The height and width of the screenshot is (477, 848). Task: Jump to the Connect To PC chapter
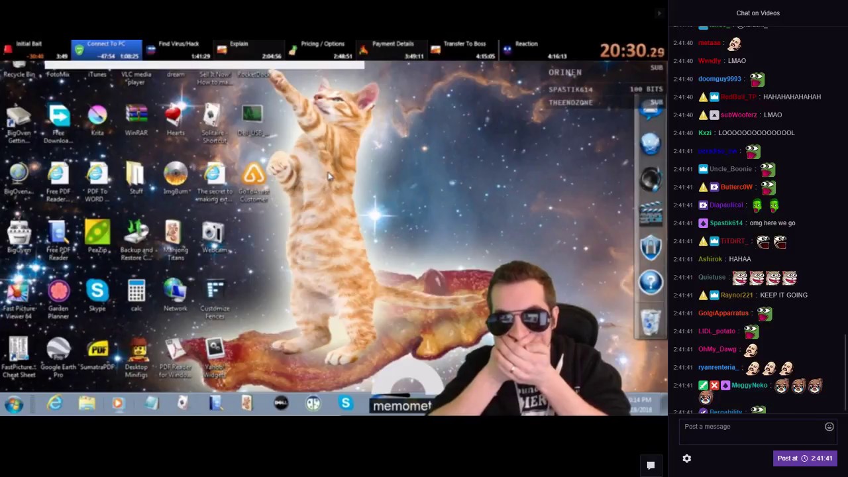point(106,49)
